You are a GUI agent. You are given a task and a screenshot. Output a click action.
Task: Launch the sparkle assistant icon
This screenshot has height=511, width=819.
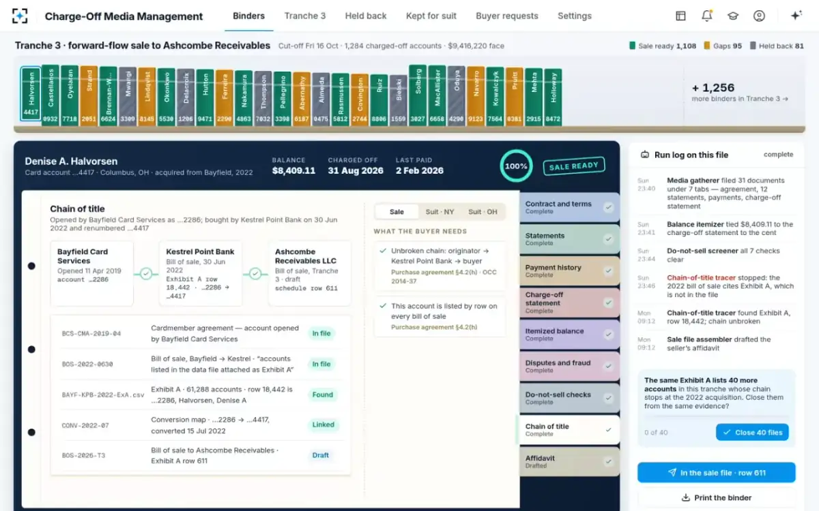coord(796,16)
